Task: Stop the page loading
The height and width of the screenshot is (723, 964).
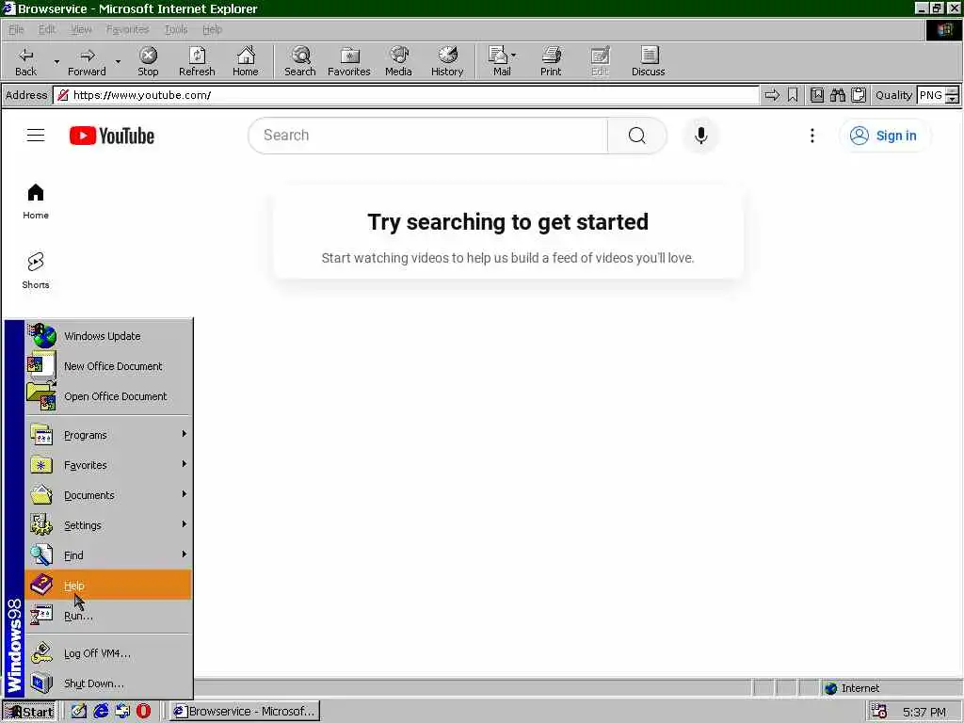Action: click(x=148, y=61)
